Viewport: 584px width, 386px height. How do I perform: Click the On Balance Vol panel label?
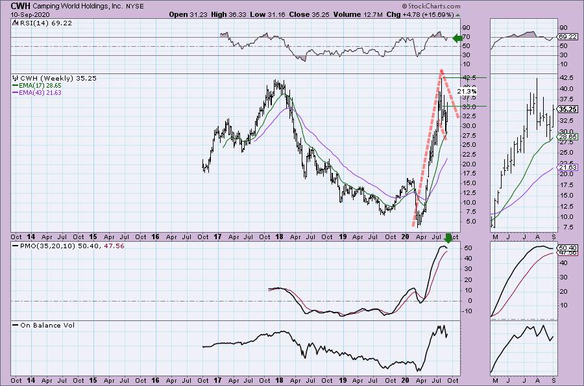(47, 326)
